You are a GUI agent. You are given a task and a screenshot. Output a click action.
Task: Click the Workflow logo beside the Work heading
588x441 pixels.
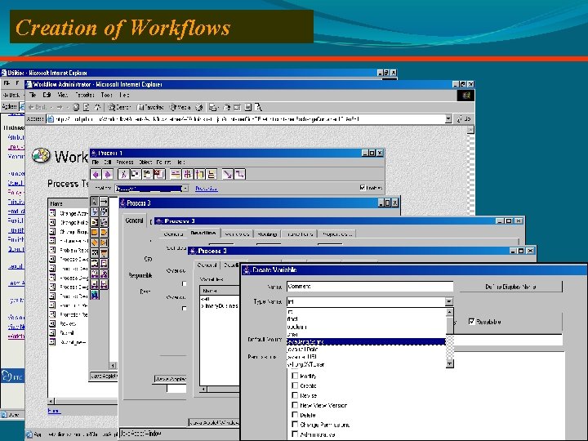[41, 156]
